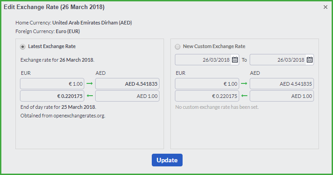
Task: Click the blue Update button
Action: point(167,160)
